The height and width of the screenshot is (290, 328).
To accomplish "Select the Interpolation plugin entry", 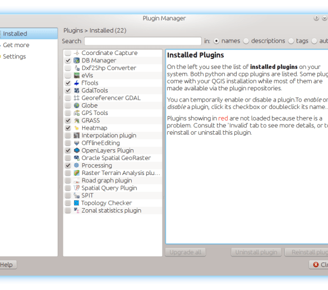I will [x=113, y=135].
